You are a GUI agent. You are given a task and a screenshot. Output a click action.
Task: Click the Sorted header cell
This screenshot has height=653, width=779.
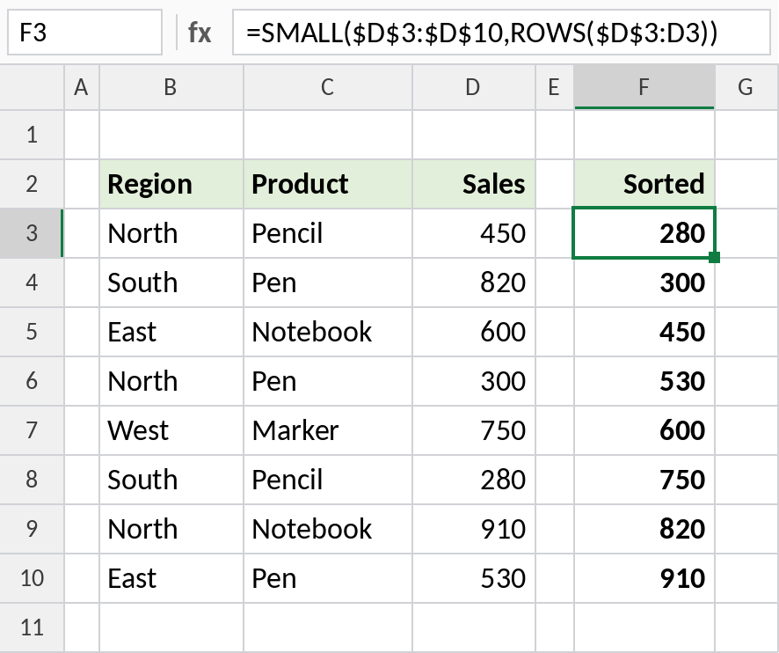pos(644,184)
